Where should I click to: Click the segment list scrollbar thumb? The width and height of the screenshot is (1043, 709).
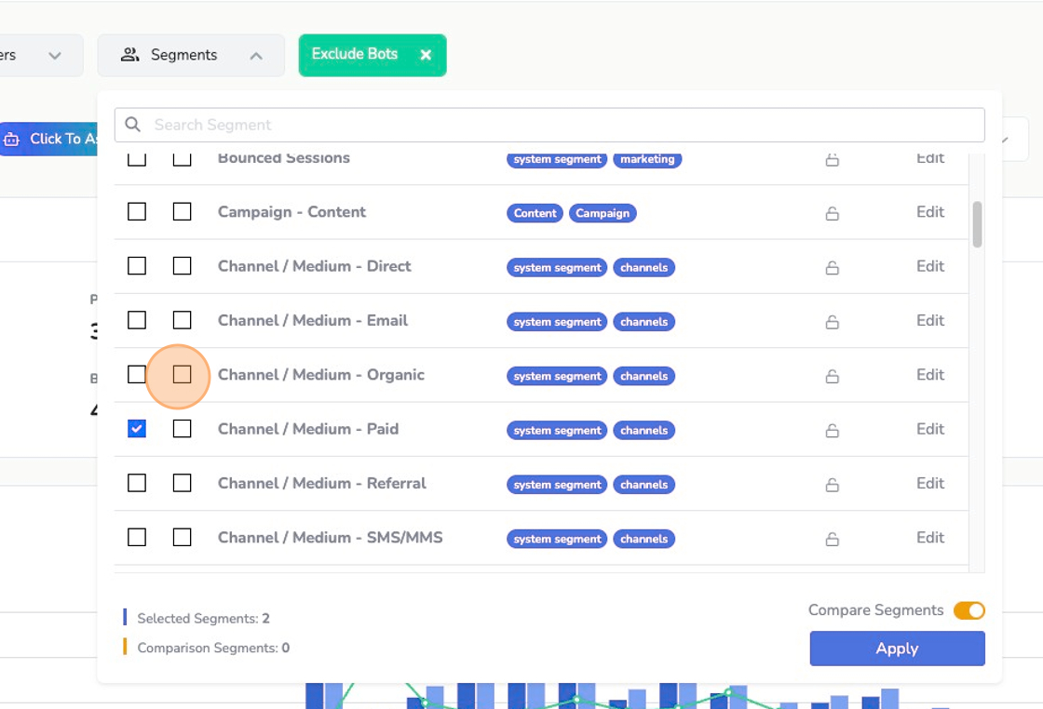click(x=977, y=224)
